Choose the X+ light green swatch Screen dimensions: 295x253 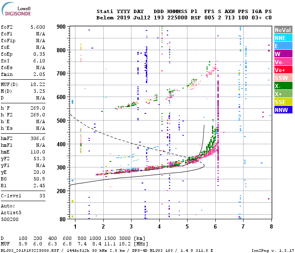pyautogui.click(x=283, y=94)
